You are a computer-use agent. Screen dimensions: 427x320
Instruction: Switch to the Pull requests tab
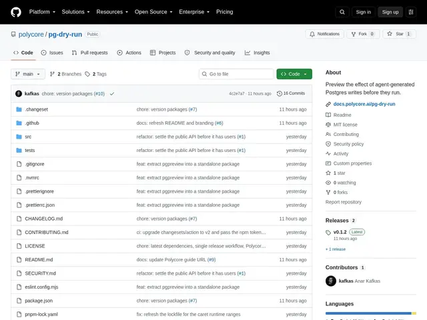click(89, 53)
